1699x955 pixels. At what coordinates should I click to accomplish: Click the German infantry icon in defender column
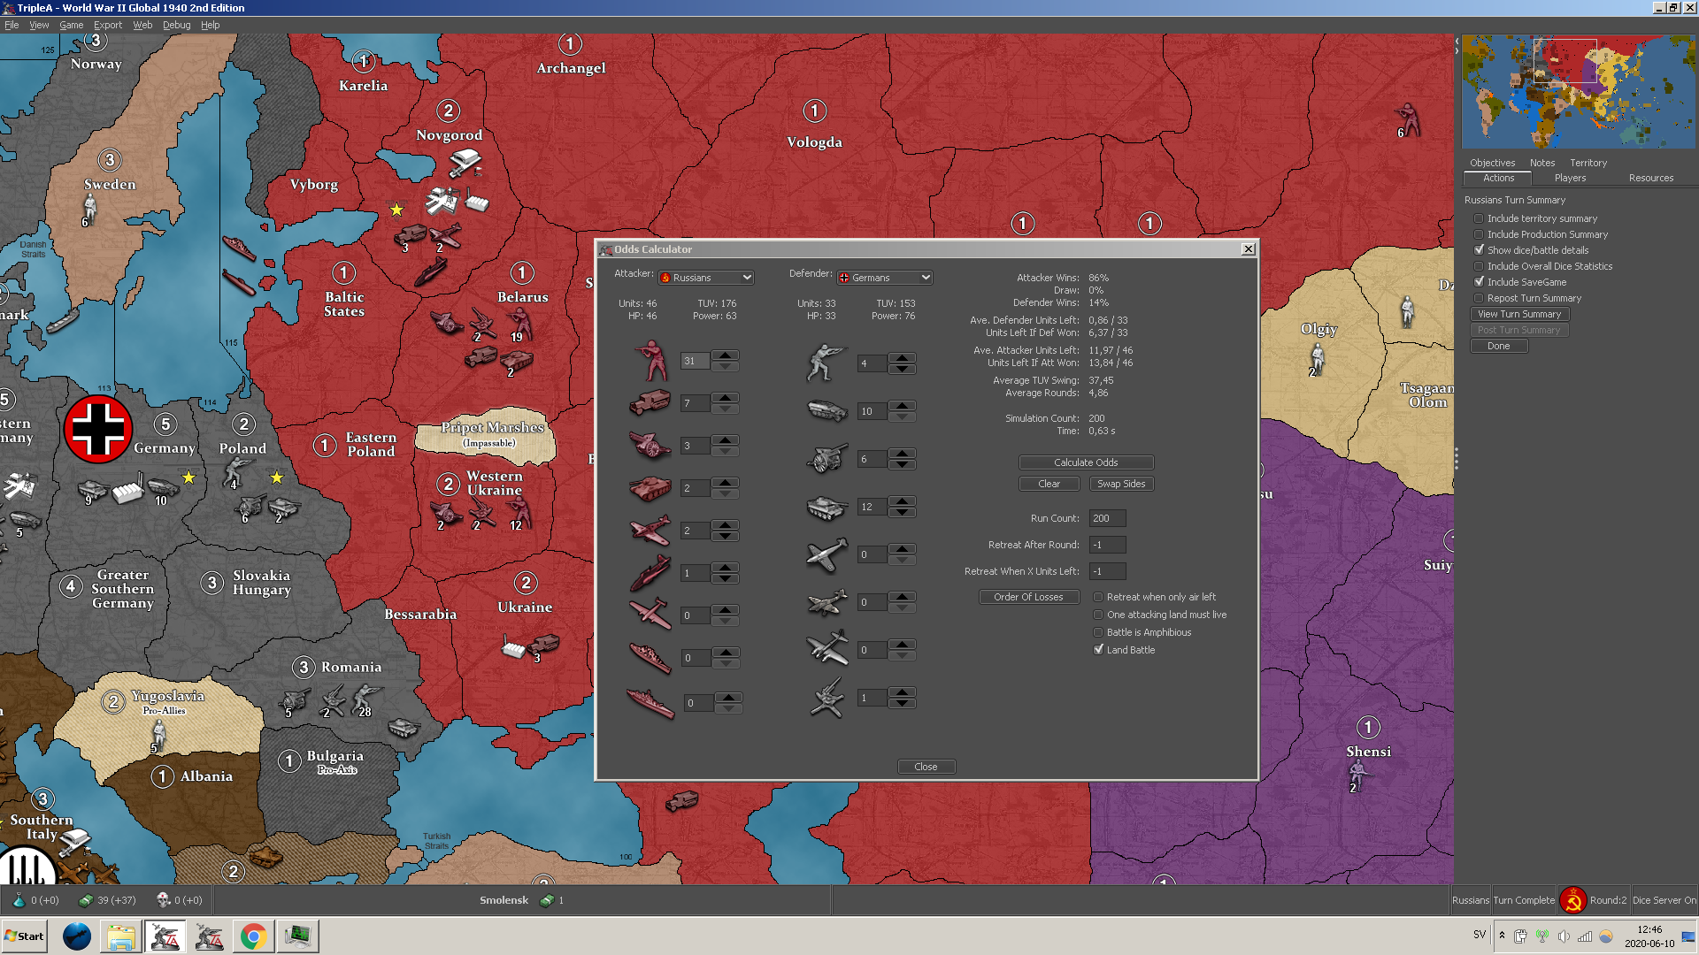pyautogui.click(x=826, y=363)
